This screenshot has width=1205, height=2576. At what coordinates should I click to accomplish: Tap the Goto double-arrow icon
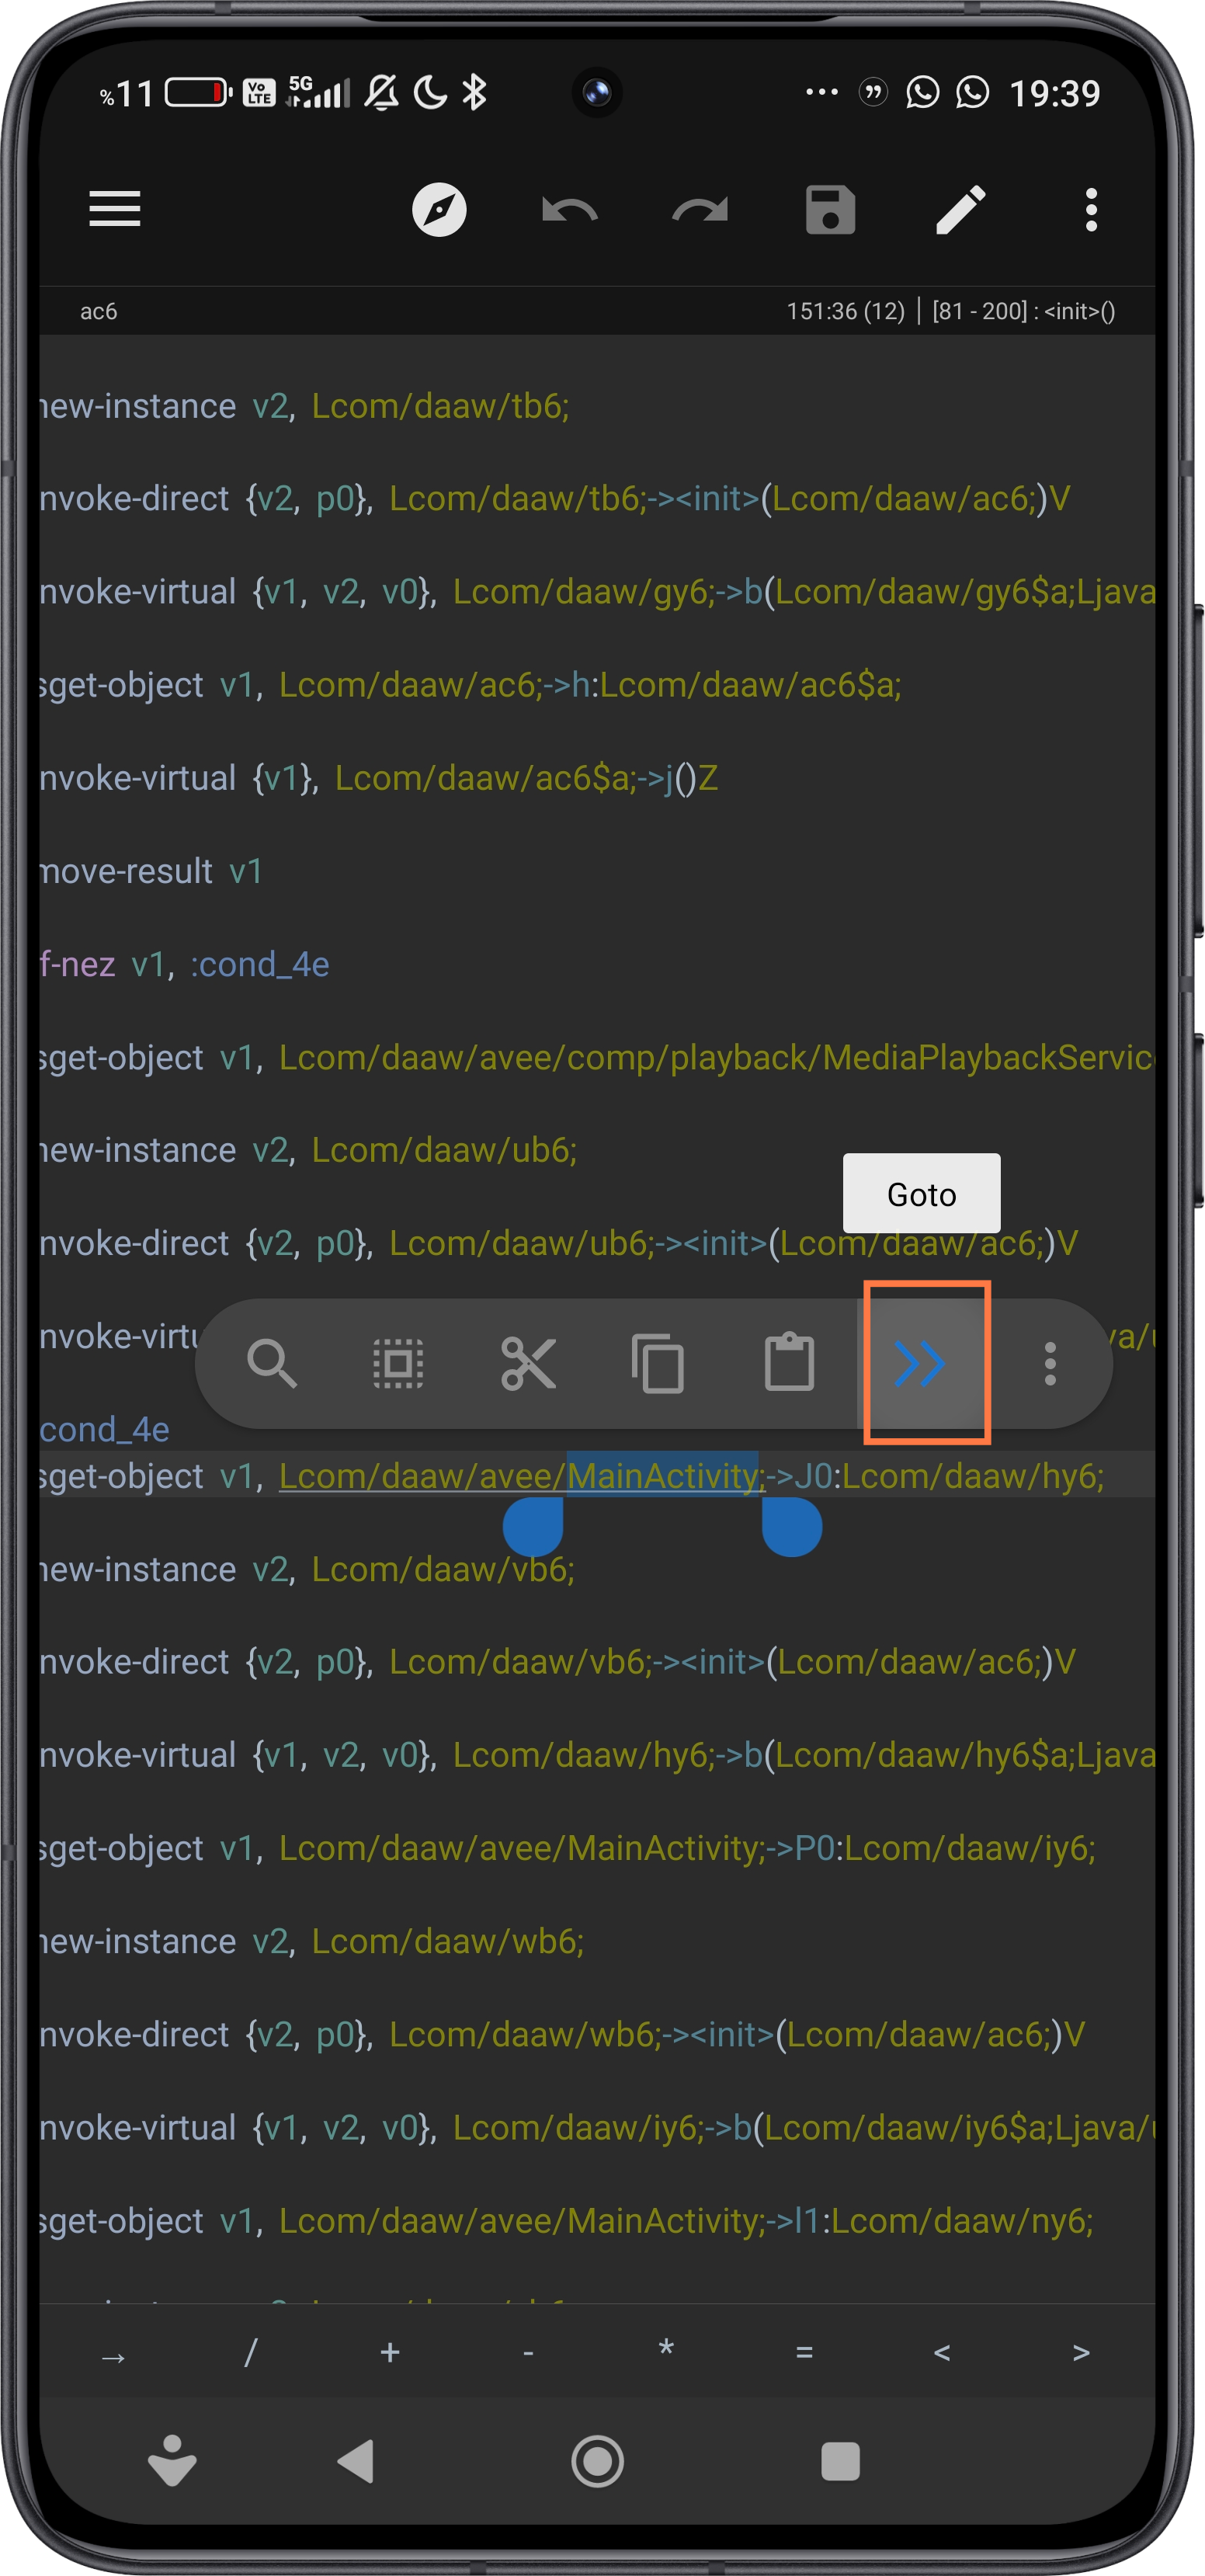click(920, 1363)
